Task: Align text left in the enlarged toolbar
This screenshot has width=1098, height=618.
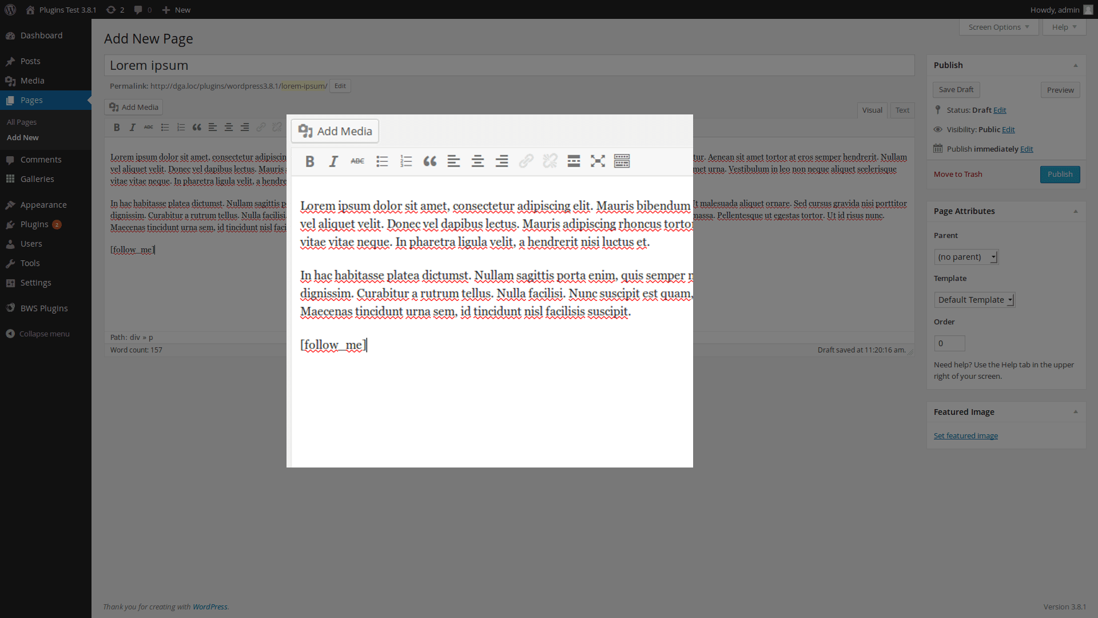Action: (454, 161)
